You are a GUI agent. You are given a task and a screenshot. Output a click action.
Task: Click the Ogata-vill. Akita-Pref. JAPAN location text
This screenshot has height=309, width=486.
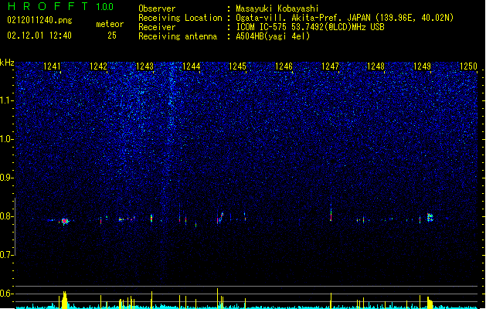click(x=345, y=18)
